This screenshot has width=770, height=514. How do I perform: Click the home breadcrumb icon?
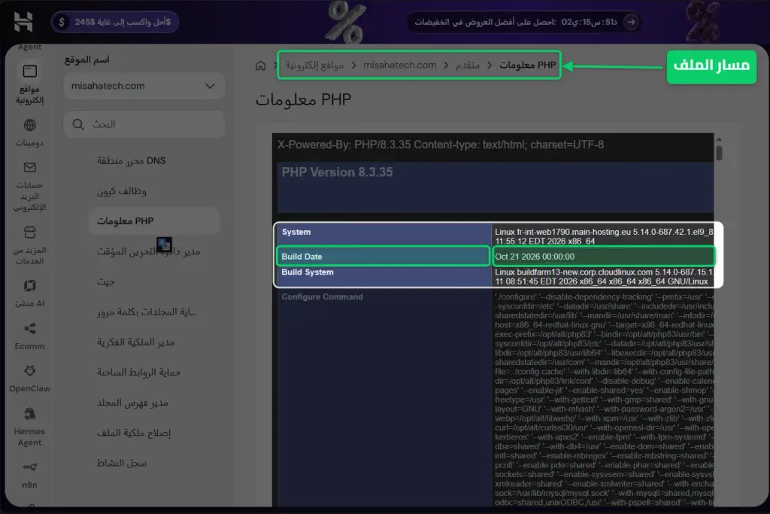coord(260,65)
